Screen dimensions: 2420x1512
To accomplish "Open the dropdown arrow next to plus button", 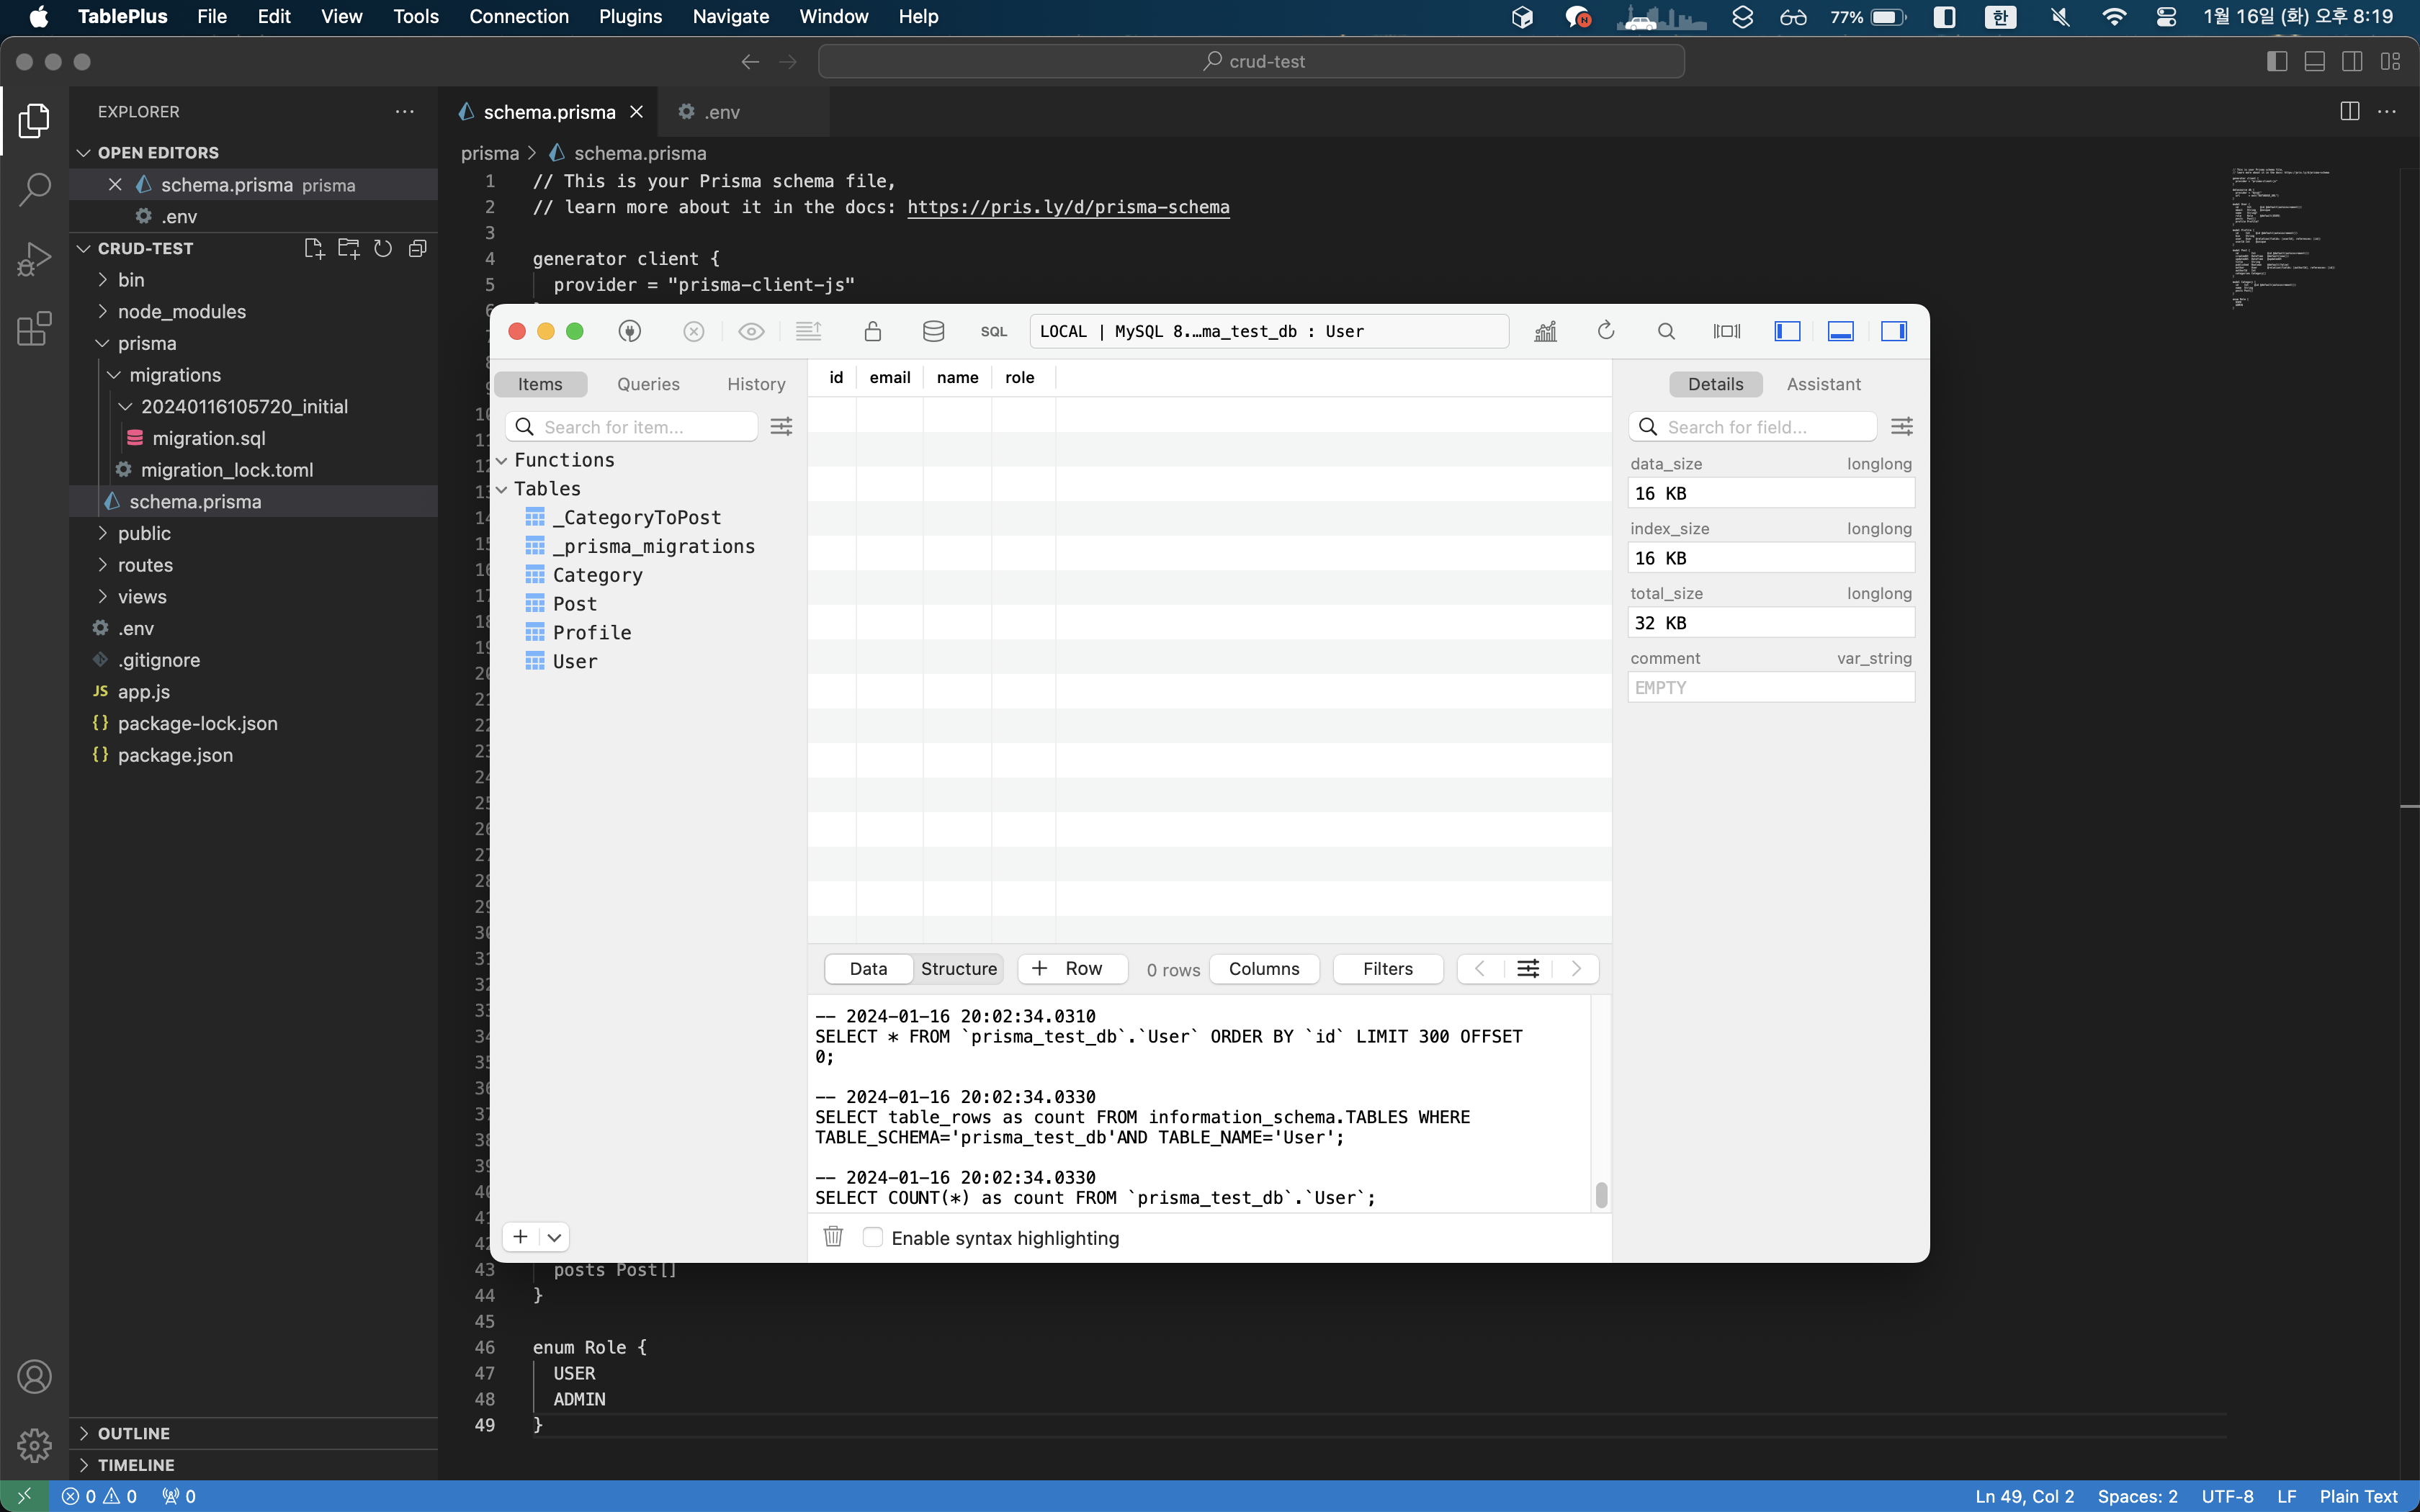I will (554, 1237).
